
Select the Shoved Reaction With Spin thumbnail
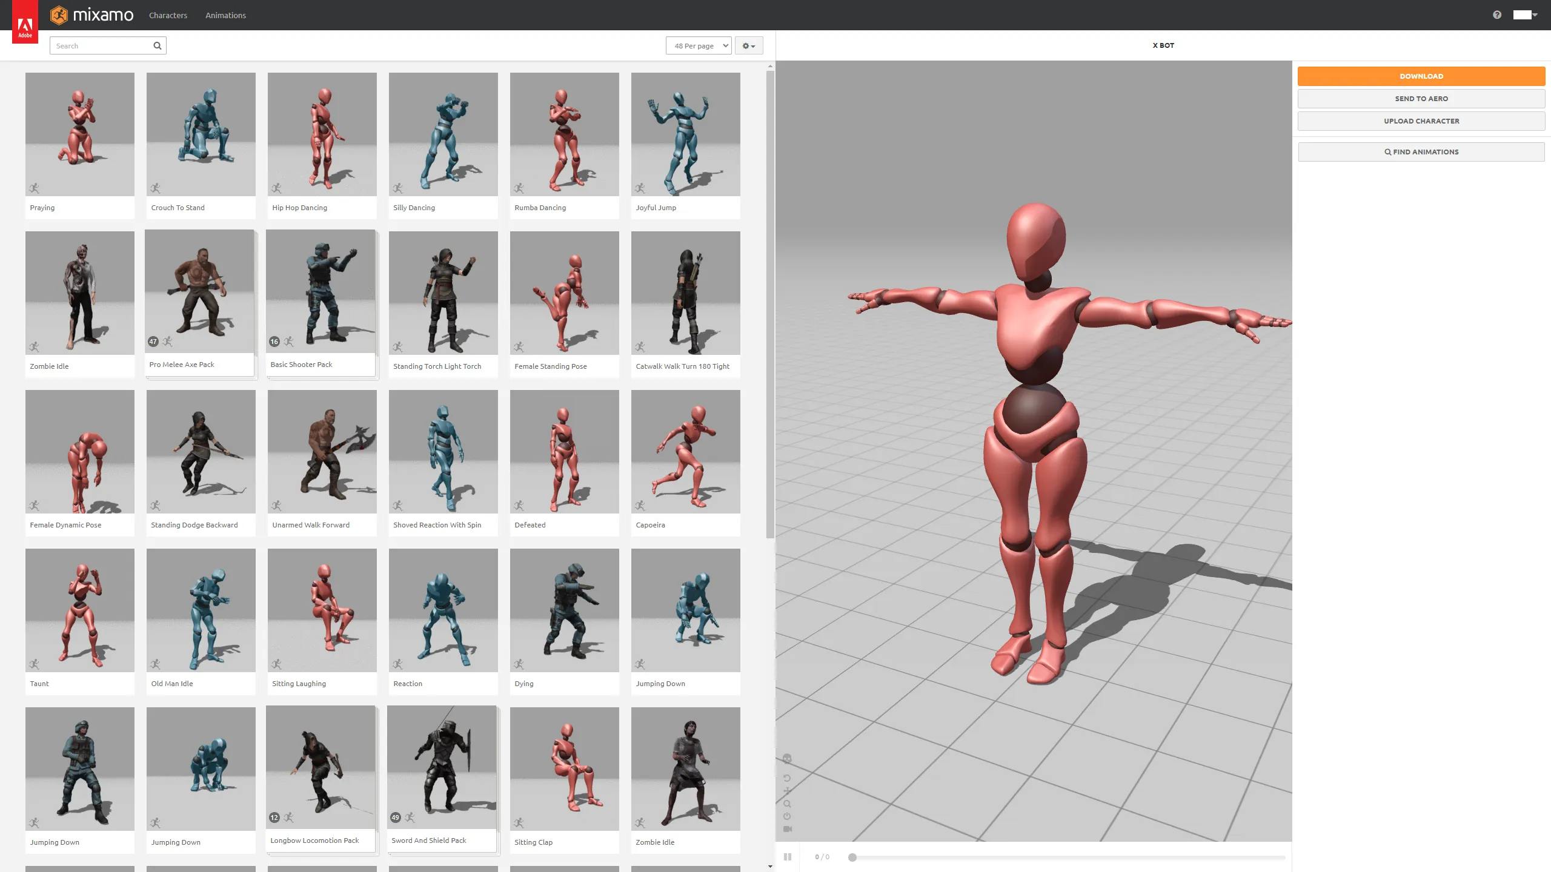coord(443,452)
